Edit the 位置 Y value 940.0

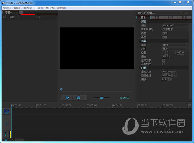[180, 53]
